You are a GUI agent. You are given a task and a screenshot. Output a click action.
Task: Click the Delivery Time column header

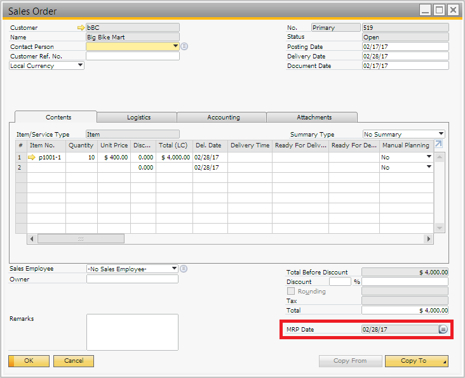[x=250, y=145]
